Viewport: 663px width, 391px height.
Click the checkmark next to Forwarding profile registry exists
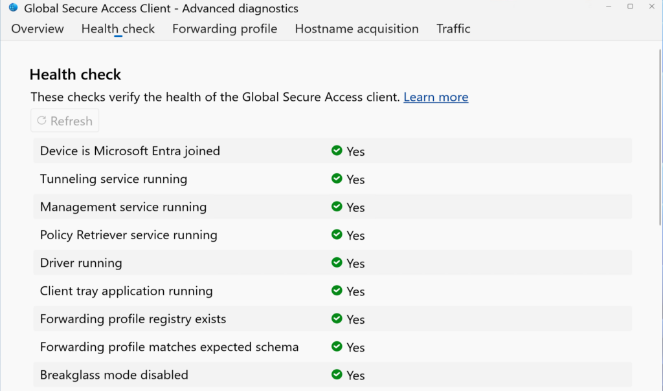(x=337, y=319)
